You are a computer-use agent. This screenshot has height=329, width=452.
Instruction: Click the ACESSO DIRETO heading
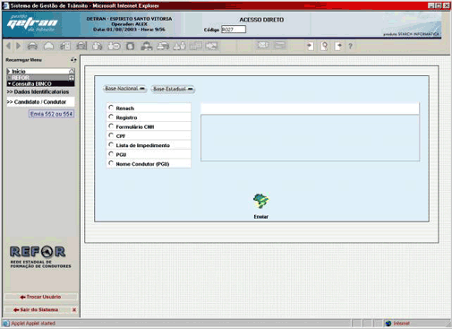click(x=261, y=20)
